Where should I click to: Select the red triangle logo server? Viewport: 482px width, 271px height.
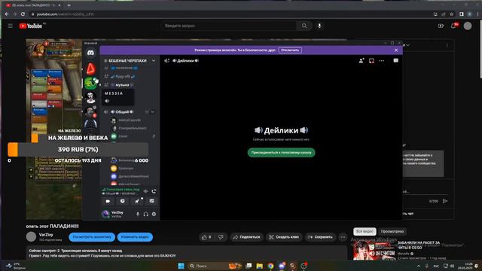(90, 69)
